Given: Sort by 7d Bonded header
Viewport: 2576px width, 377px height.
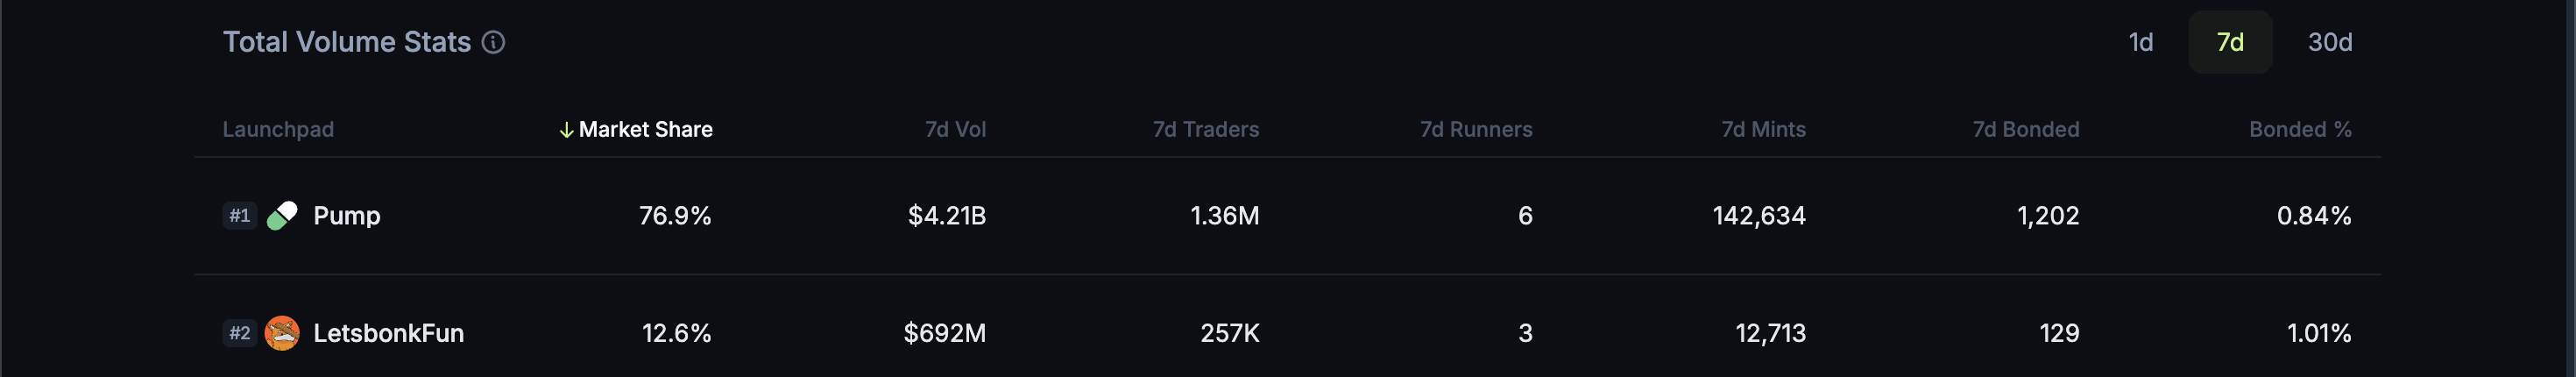Looking at the screenshot, I should click(x=2025, y=130).
